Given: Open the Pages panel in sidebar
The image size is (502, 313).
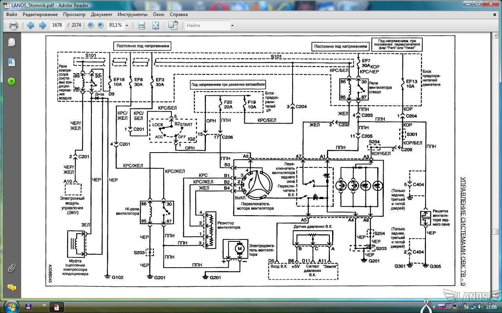Looking at the screenshot, I should coord(11,42).
